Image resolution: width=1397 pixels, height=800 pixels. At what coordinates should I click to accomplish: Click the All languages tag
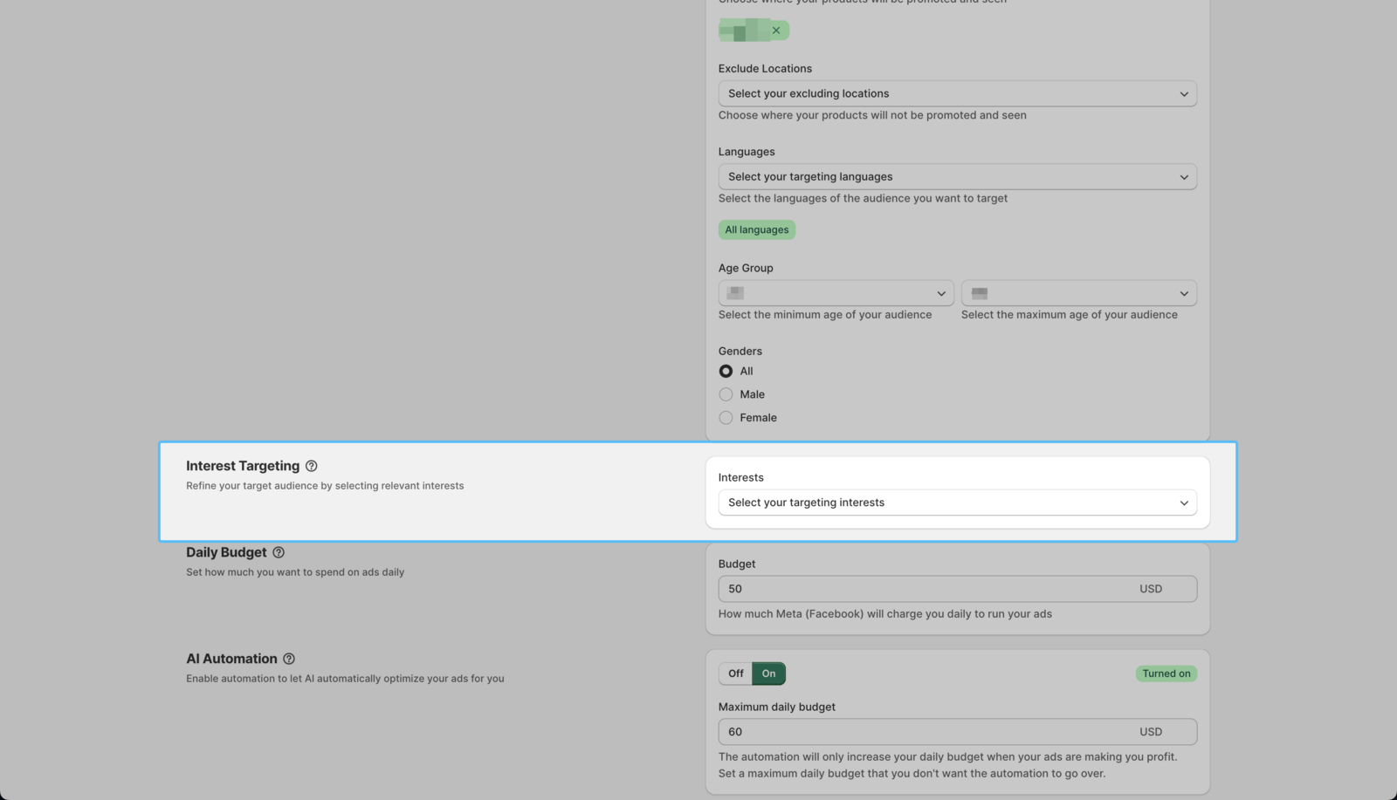(756, 229)
